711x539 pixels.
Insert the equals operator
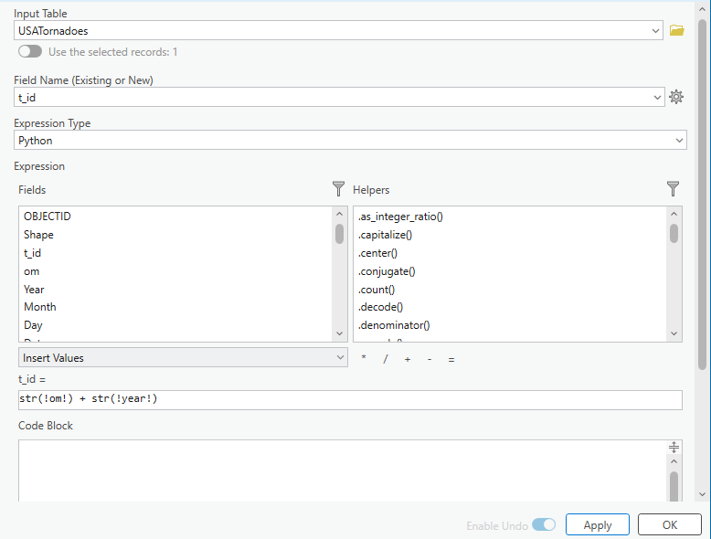tap(451, 359)
